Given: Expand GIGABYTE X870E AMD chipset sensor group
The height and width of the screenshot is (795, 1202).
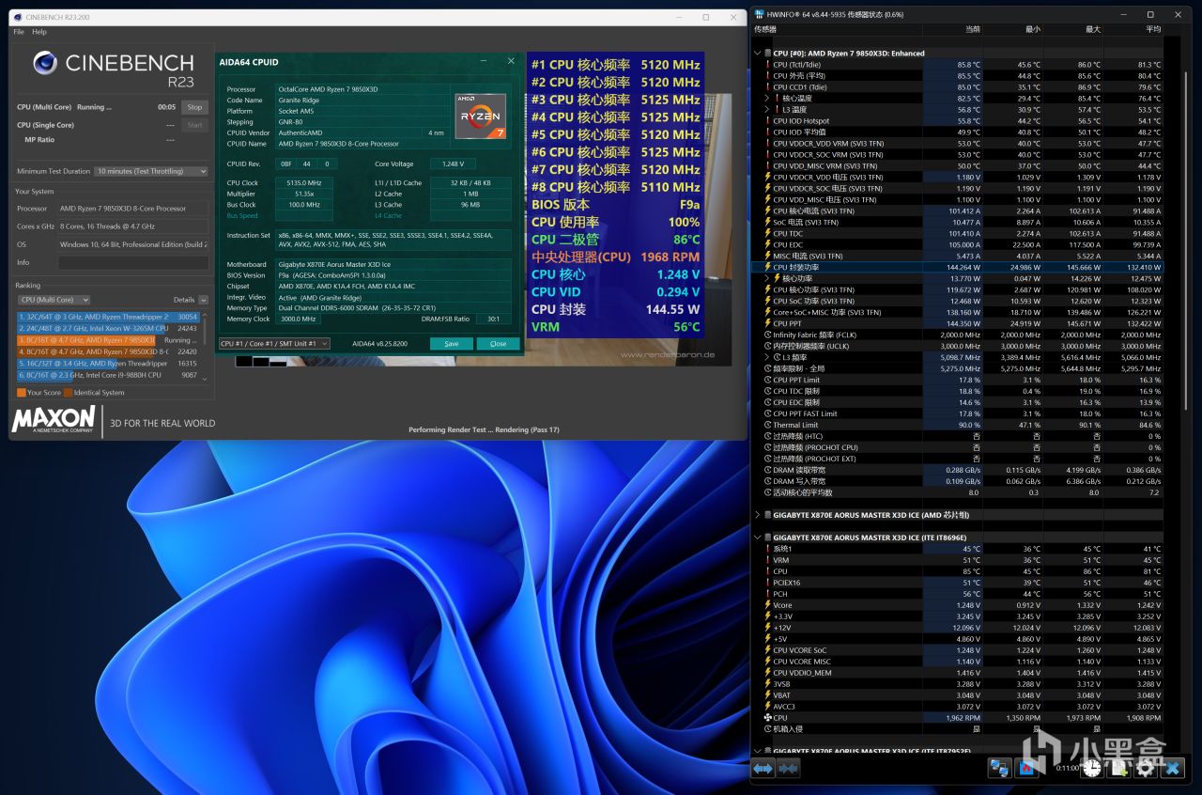Looking at the screenshot, I should pos(759,515).
